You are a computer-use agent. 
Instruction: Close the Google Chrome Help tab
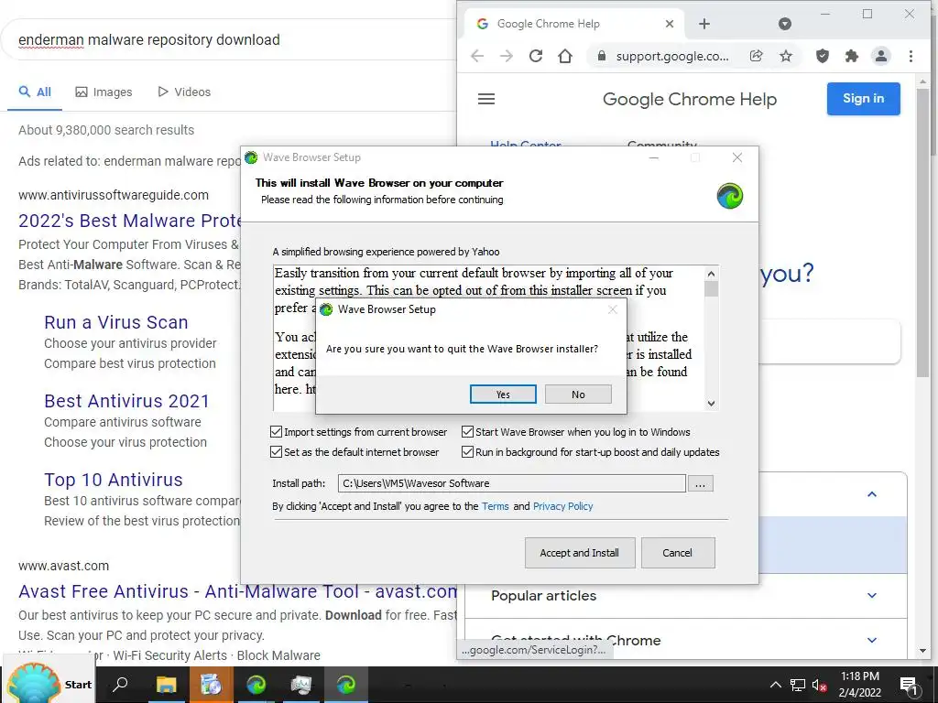coord(670,24)
